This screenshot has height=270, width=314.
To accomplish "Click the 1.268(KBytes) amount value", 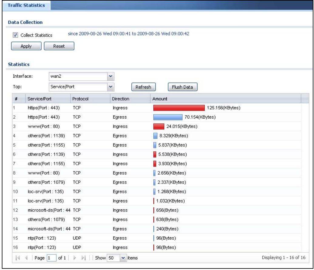I will pyautogui.click(x=172, y=192).
